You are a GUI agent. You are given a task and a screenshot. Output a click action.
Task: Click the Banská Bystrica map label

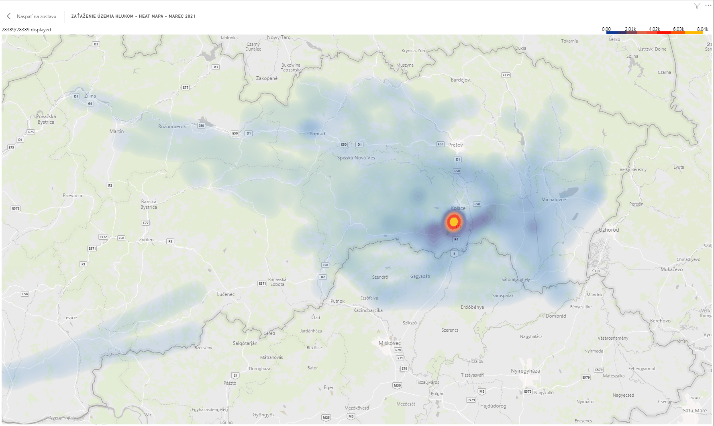[x=149, y=204]
